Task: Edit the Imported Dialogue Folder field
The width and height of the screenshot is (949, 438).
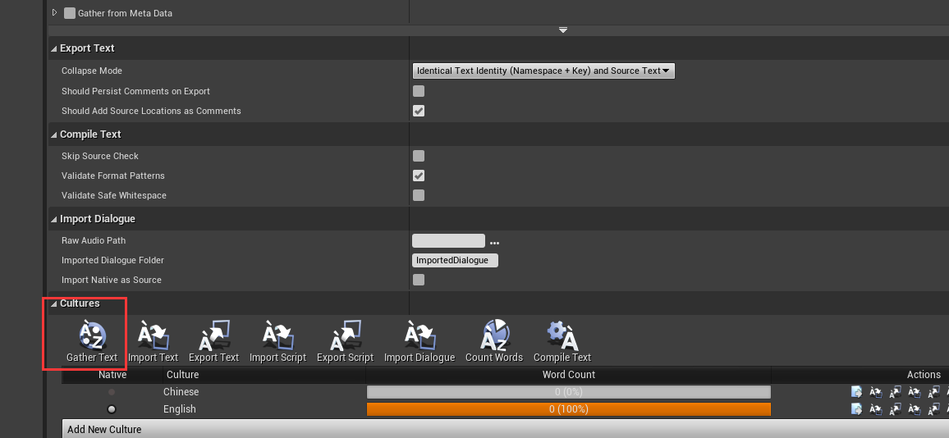Action: point(455,261)
